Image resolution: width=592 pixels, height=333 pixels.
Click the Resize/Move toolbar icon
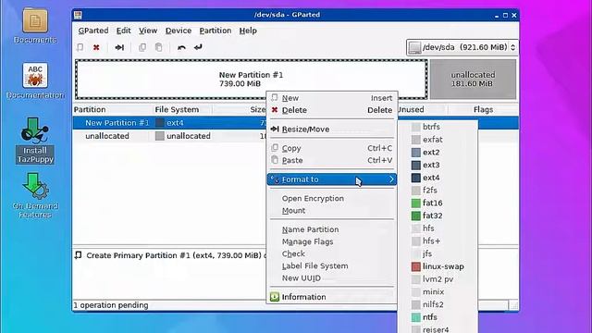[x=119, y=47]
